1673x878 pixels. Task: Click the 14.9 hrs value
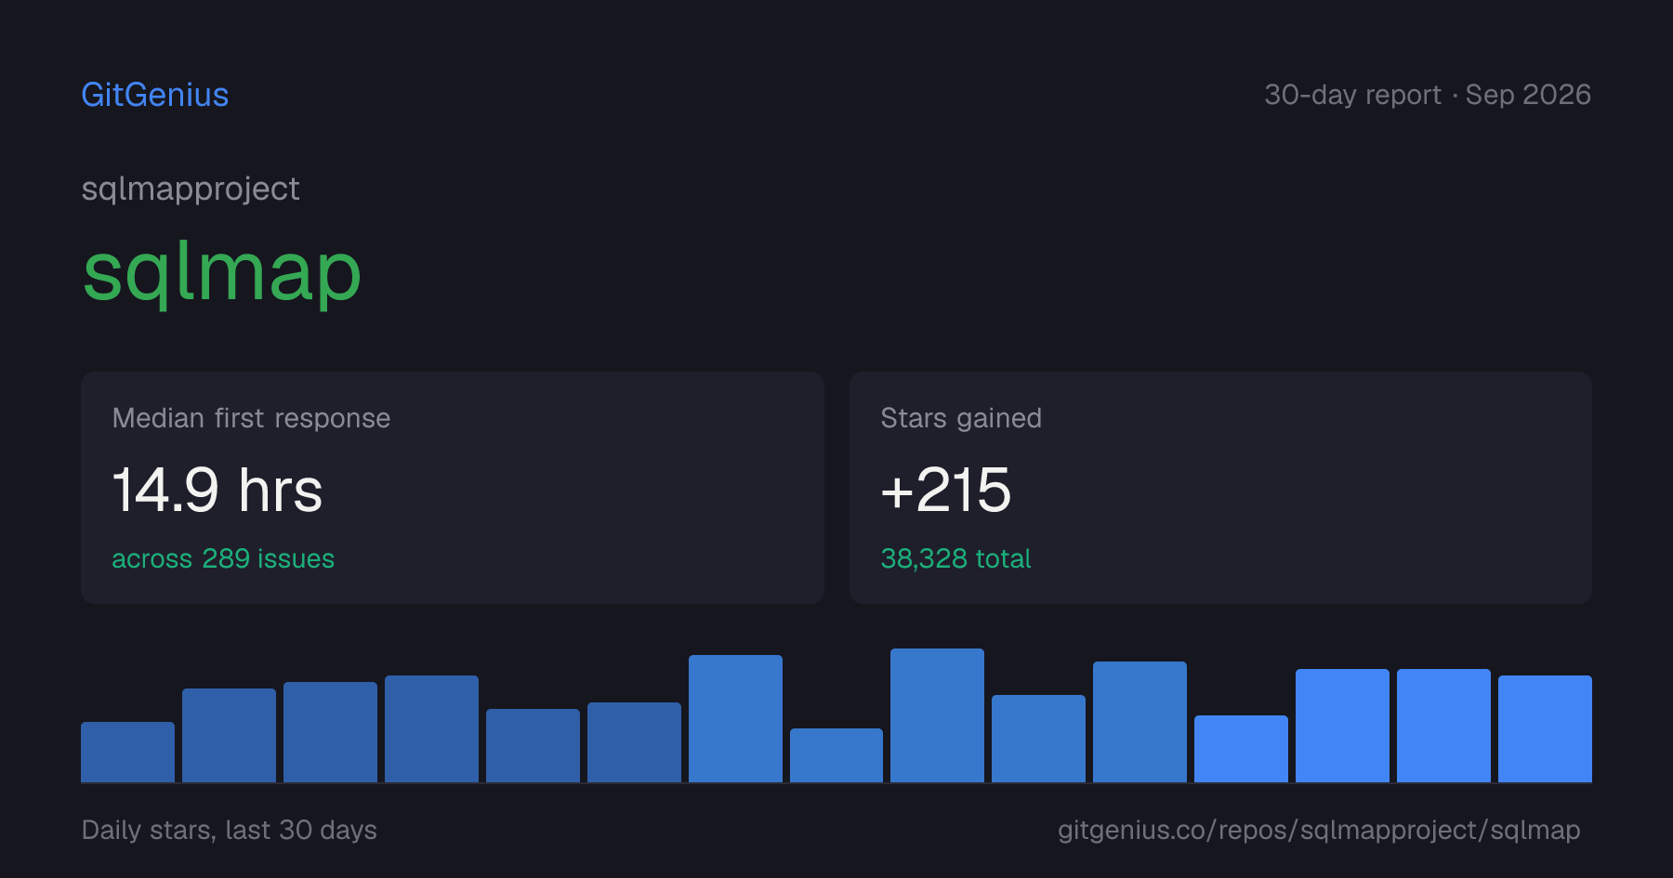click(217, 490)
